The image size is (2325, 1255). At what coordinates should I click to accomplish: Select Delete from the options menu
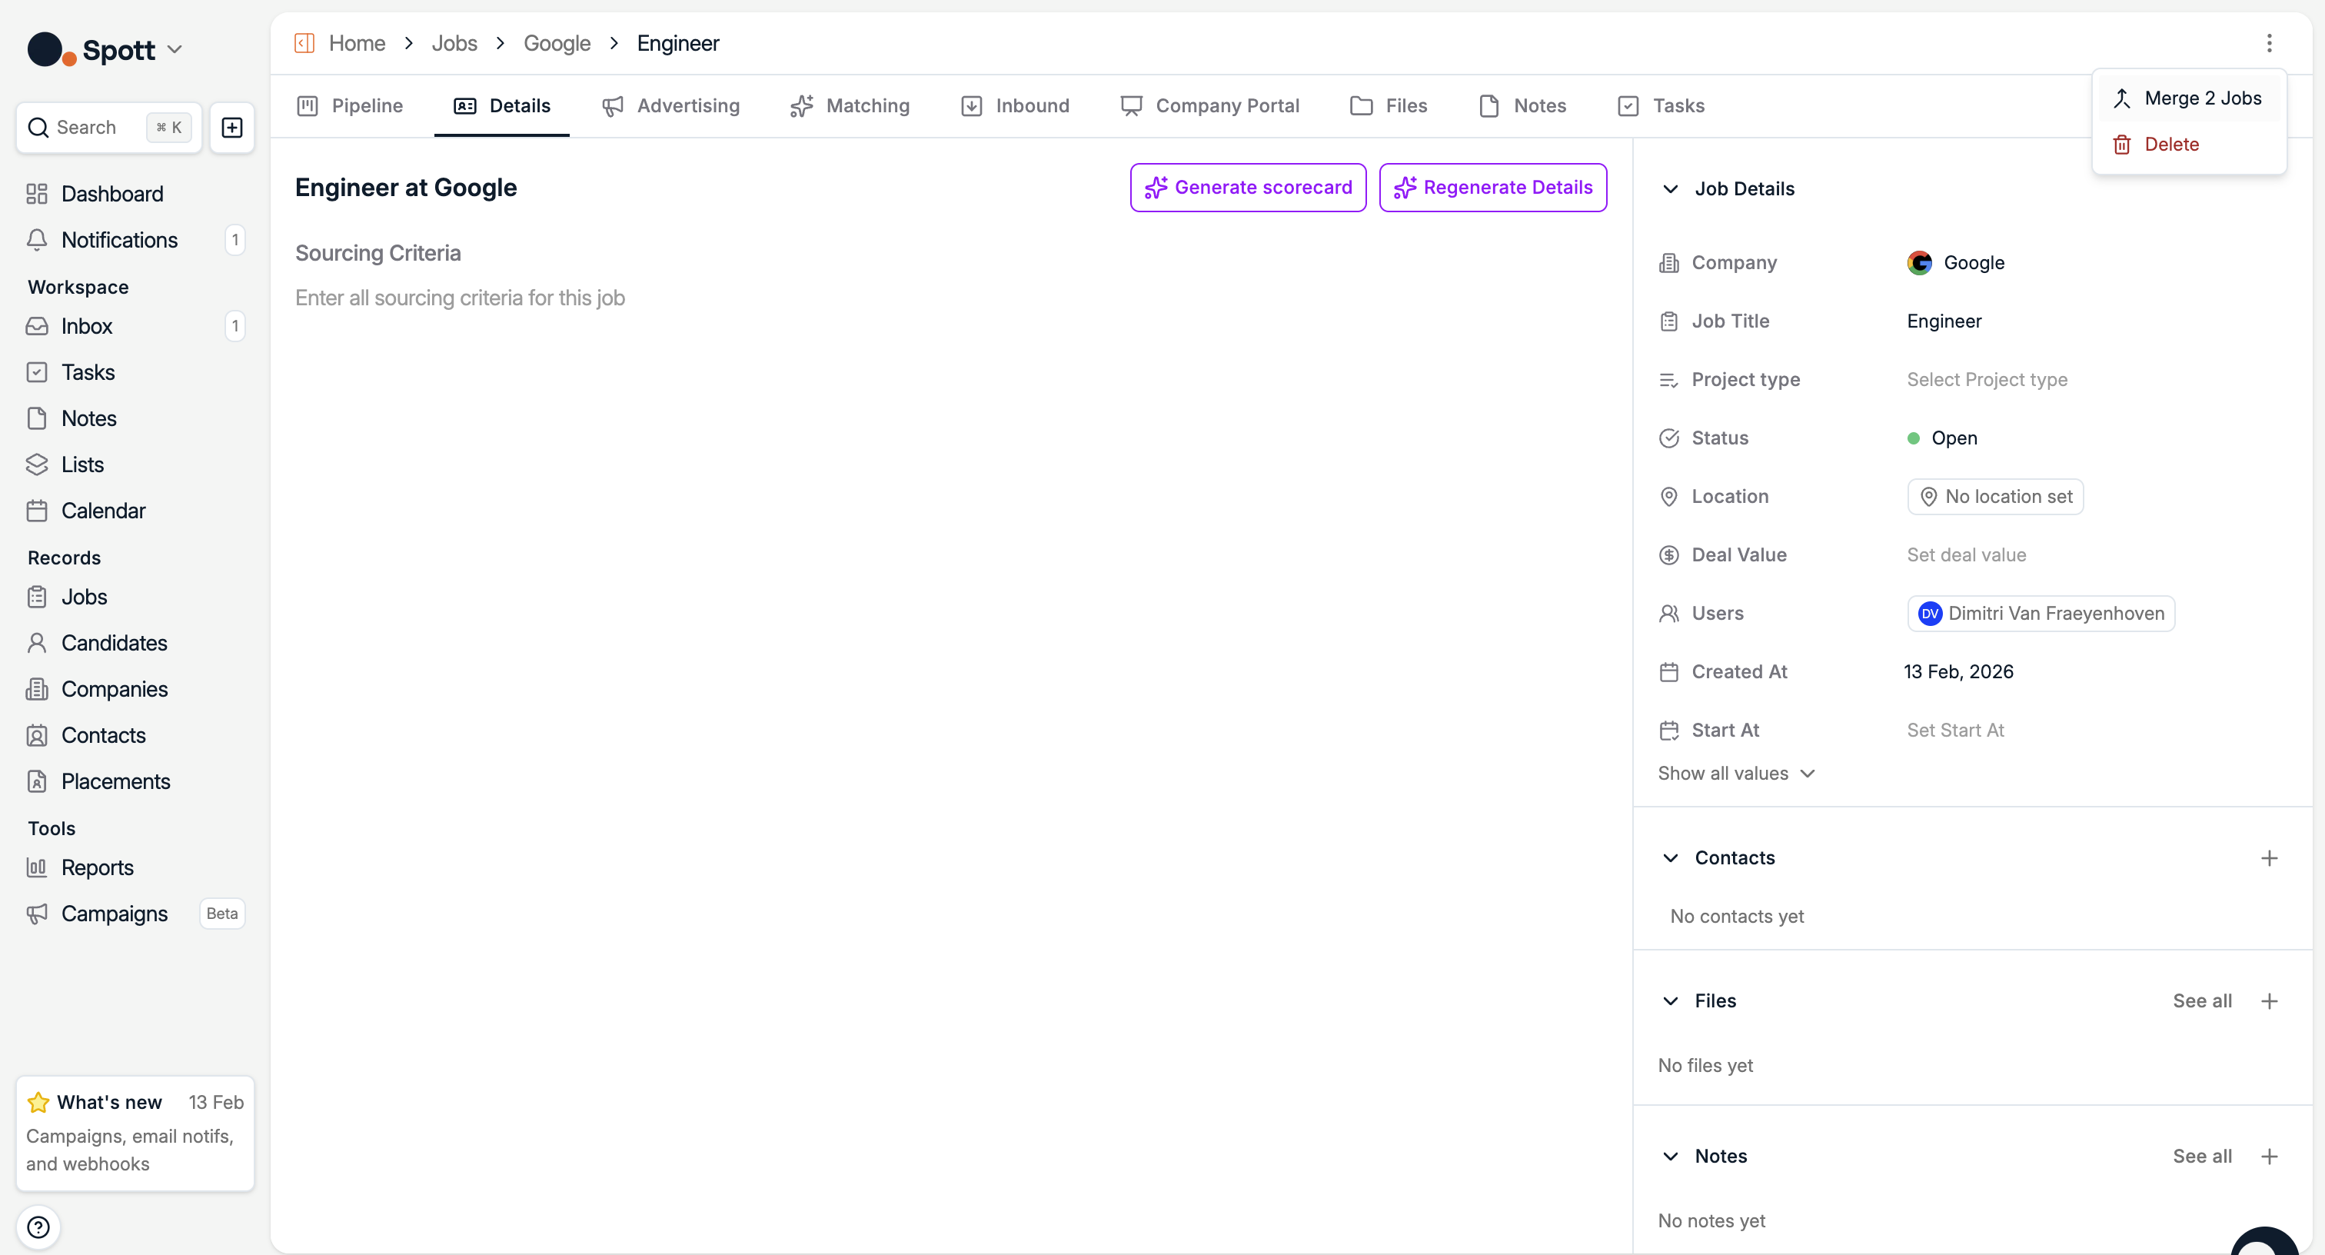[x=2189, y=145]
